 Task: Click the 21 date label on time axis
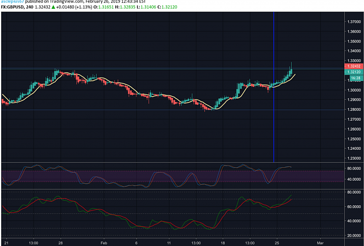coord(6,243)
